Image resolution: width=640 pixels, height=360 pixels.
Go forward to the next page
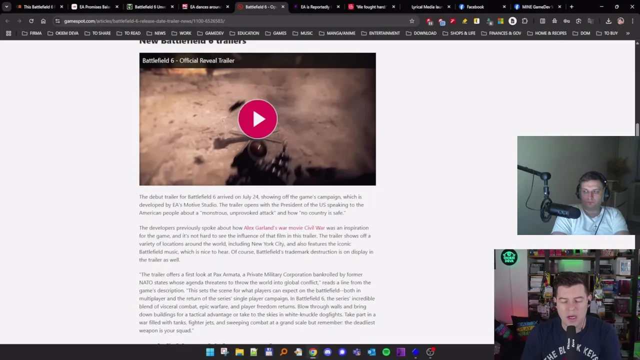click(19, 21)
